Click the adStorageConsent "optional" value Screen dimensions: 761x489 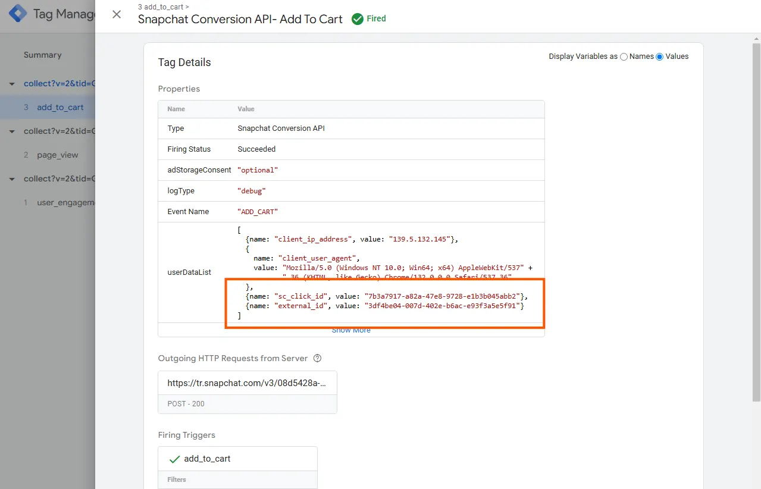point(258,170)
